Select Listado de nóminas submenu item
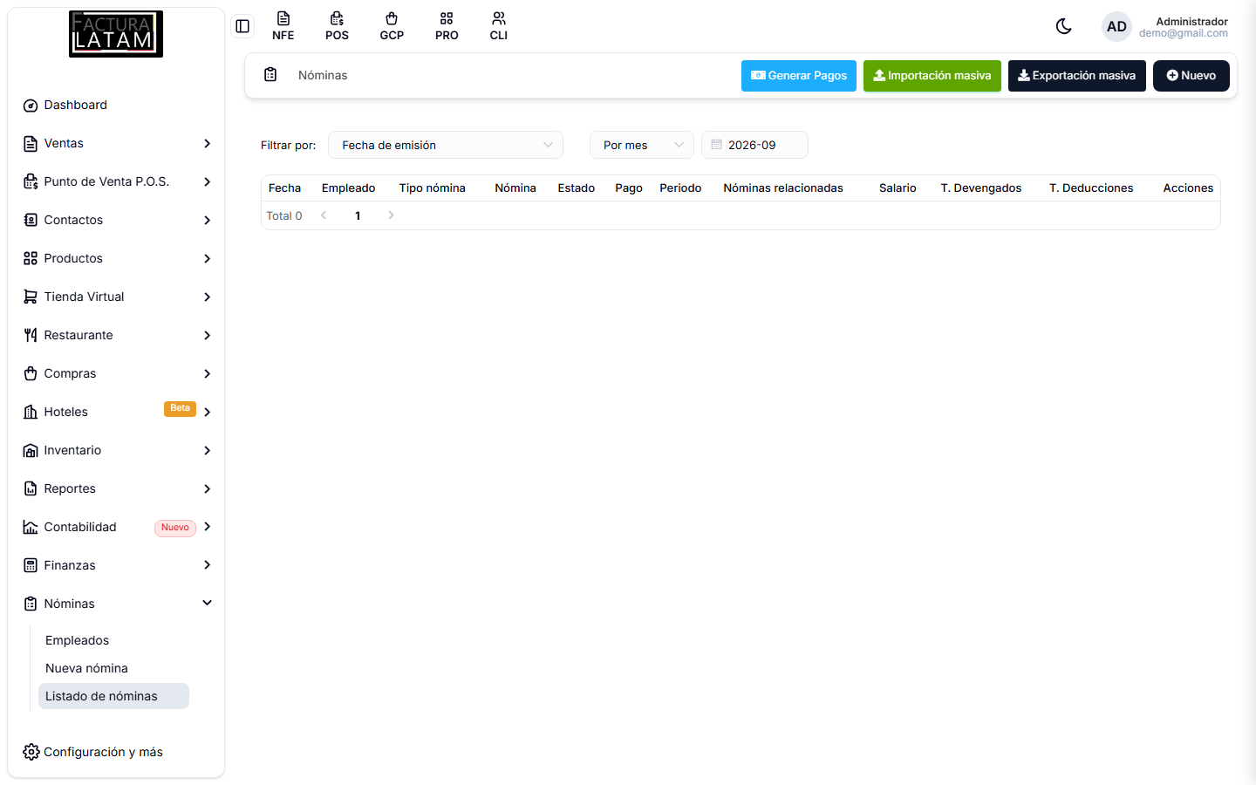The image size is (1256, 785). point(113,696)
